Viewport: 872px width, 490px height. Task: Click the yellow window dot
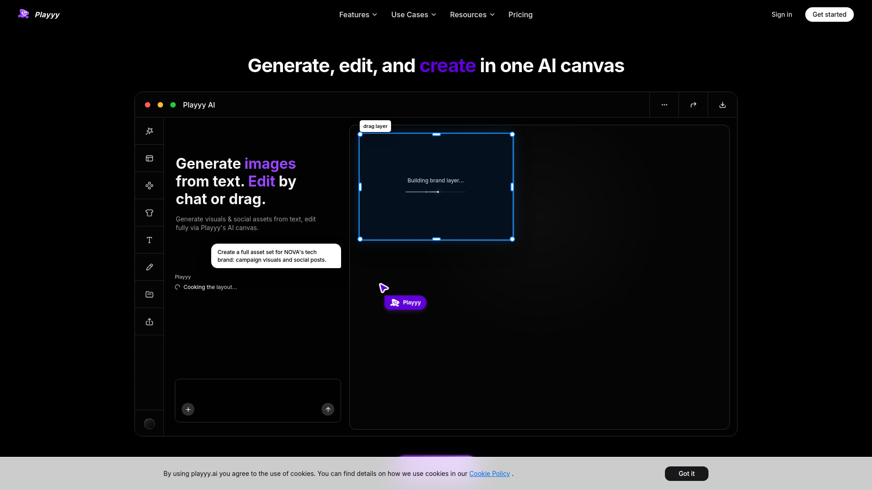click(x=160, y=105)
